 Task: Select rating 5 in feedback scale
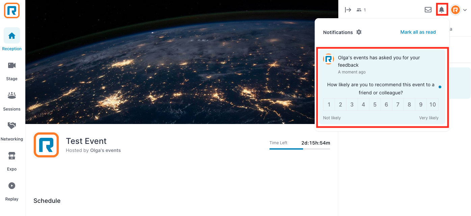375,104
